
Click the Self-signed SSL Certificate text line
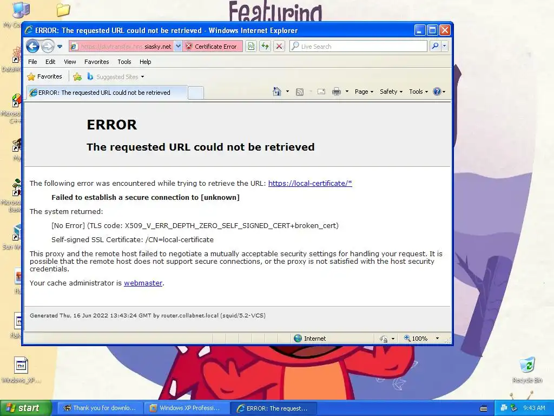(x=132, y=240)
